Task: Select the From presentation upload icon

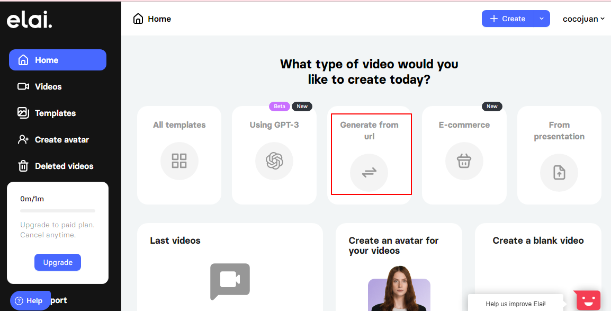Action: click(x=559, y=173)
